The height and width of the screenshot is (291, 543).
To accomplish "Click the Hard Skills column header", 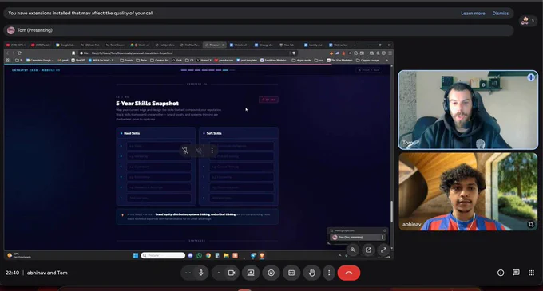I will coord(132,133).
